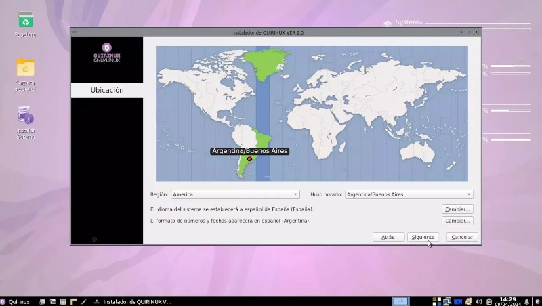Open window menu icon at title bar left

pos(75,32)
